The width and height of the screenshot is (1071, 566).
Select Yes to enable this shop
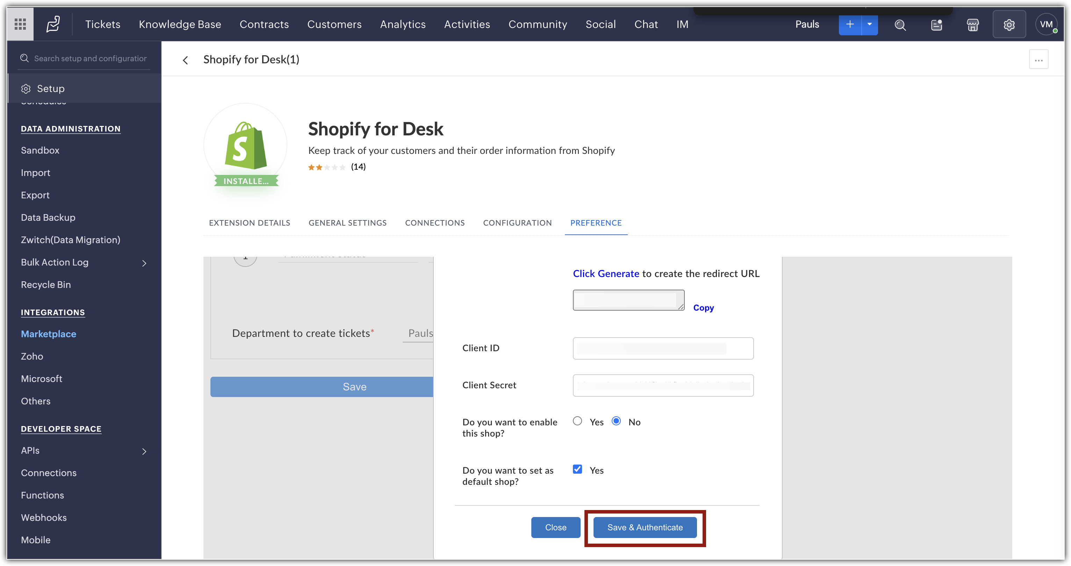coord(577,421)
